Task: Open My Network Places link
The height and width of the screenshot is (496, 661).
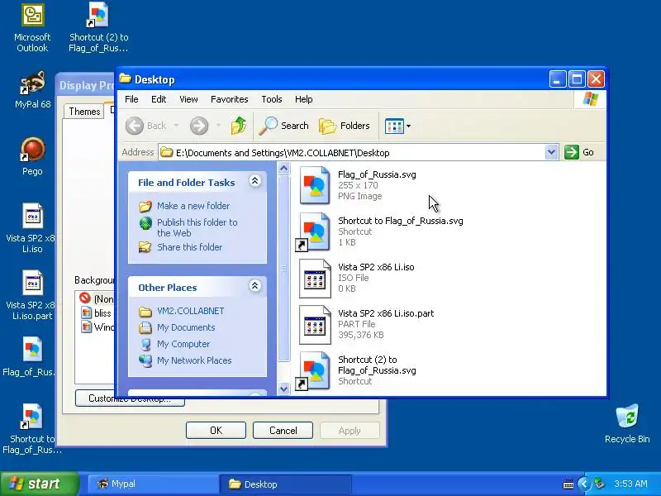Action: point(194,360)
